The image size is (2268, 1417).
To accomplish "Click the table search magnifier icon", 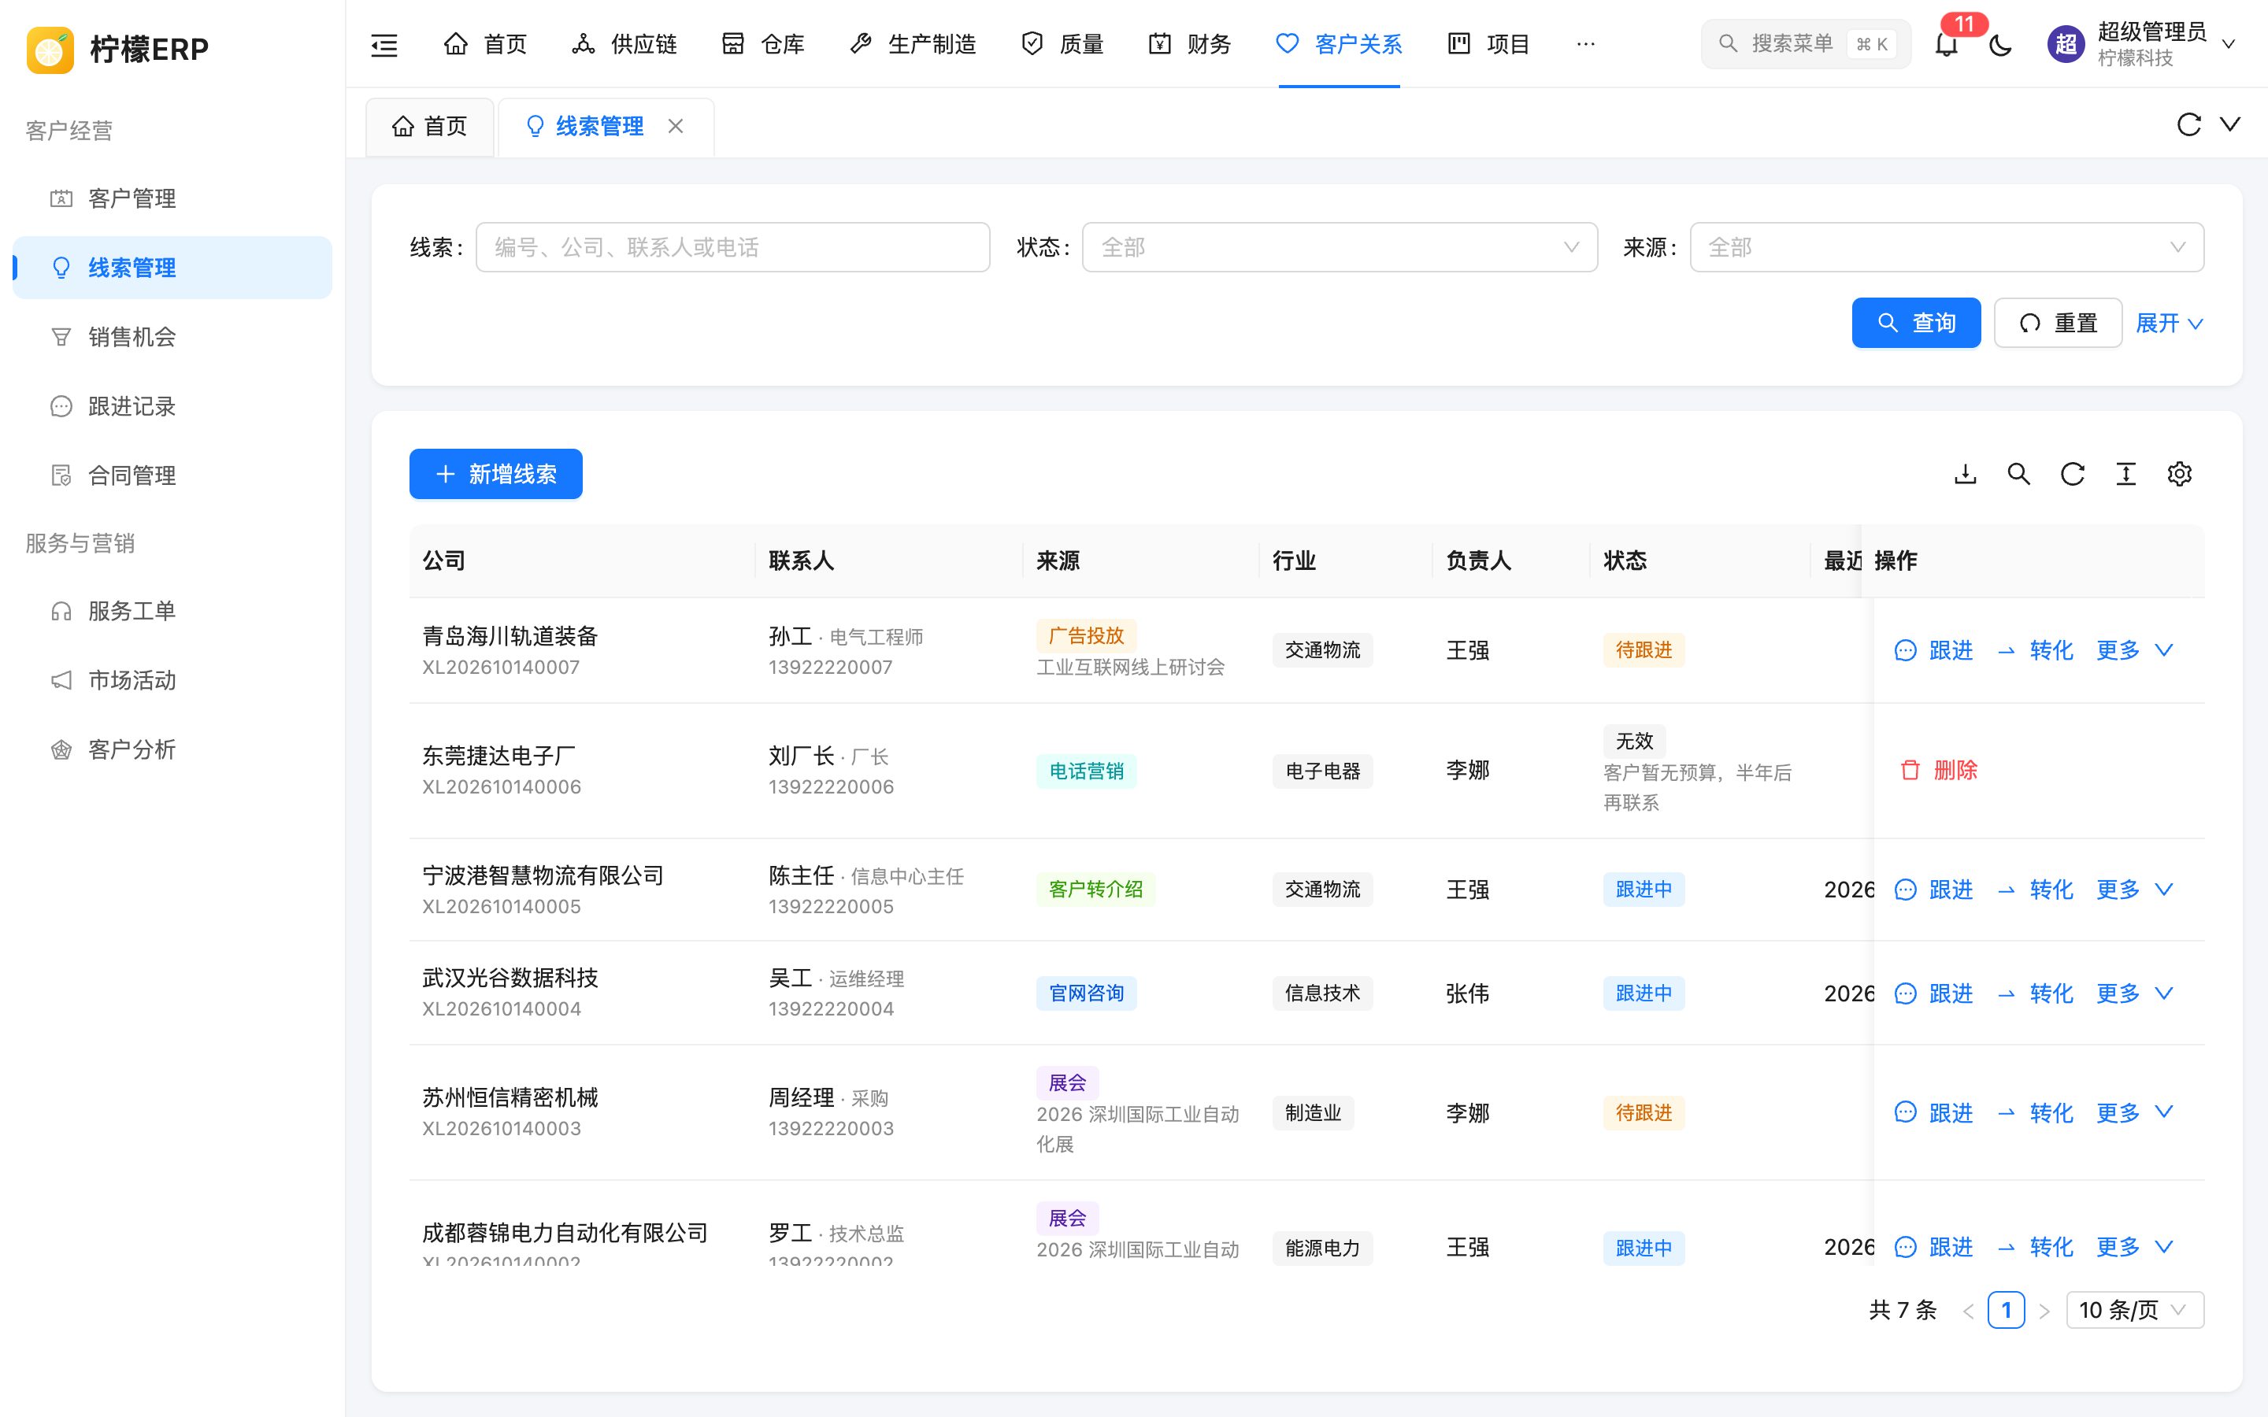I will point(2018,474).
